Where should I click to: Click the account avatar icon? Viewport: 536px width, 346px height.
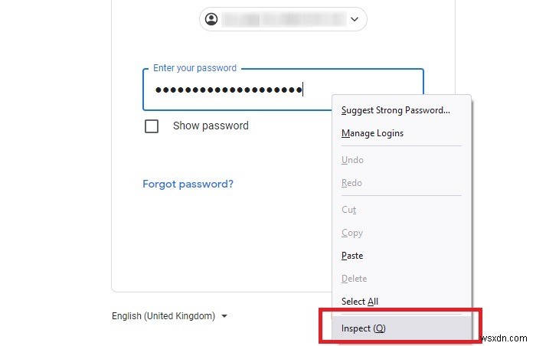point(212,19)
